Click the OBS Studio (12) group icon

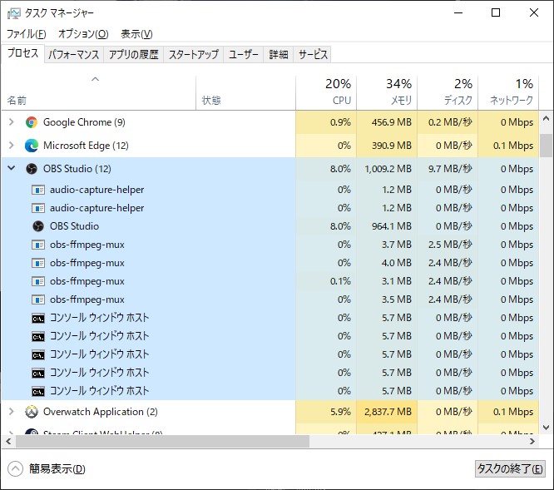click(32, 169)
